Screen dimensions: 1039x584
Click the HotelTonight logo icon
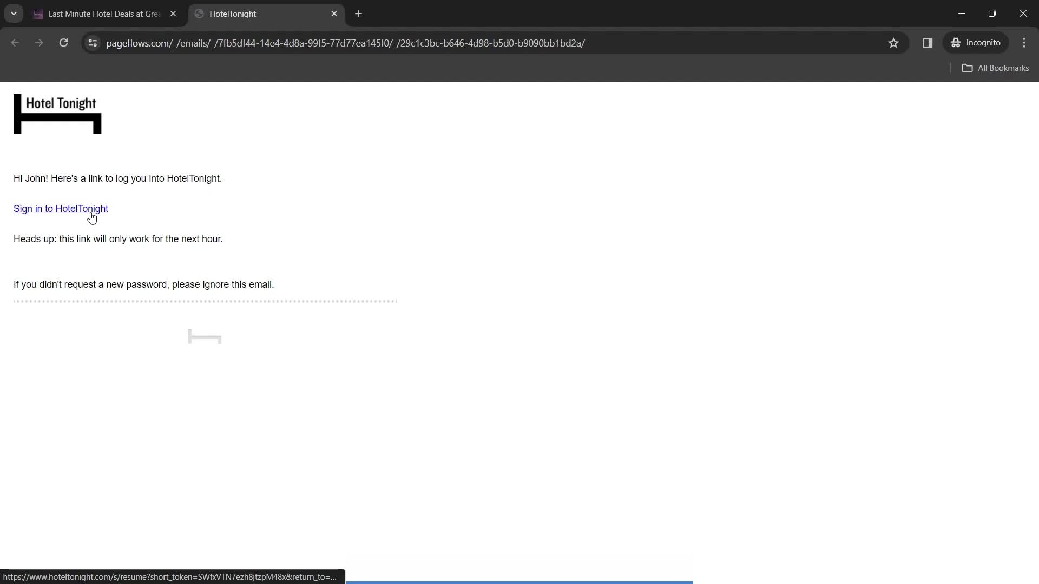(57, 114)
